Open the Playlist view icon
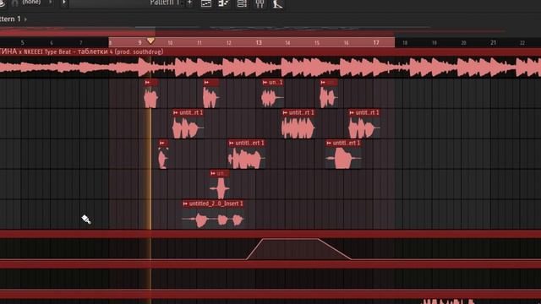This screenshot has width=541, height=304. point(206,3)
